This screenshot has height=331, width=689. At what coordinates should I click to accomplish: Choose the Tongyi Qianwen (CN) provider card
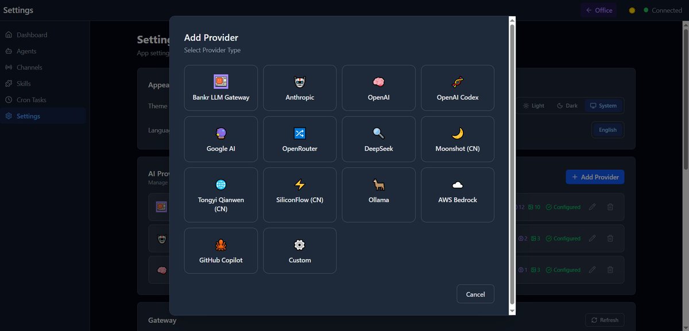(221, 195)
